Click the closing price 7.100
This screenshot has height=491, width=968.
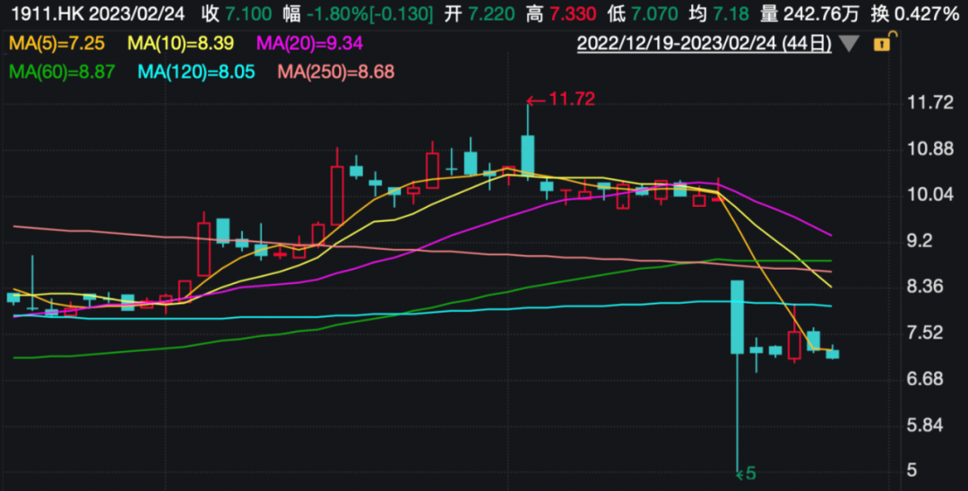pos(248,13)
